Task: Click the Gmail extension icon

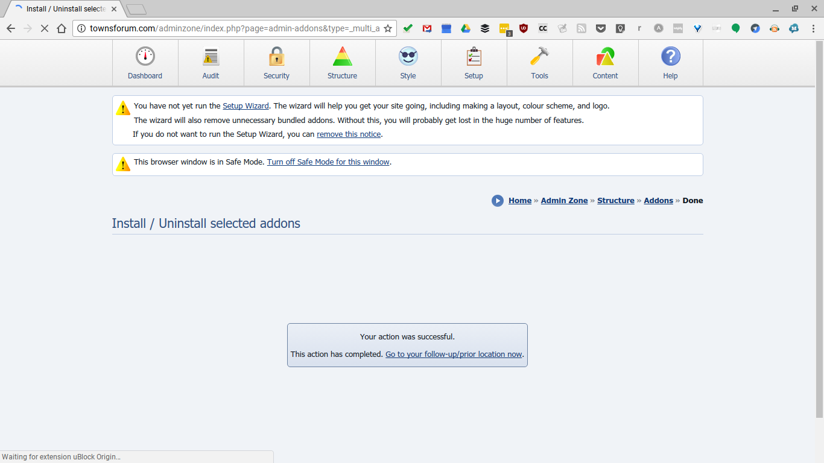Action: (427, 28)
